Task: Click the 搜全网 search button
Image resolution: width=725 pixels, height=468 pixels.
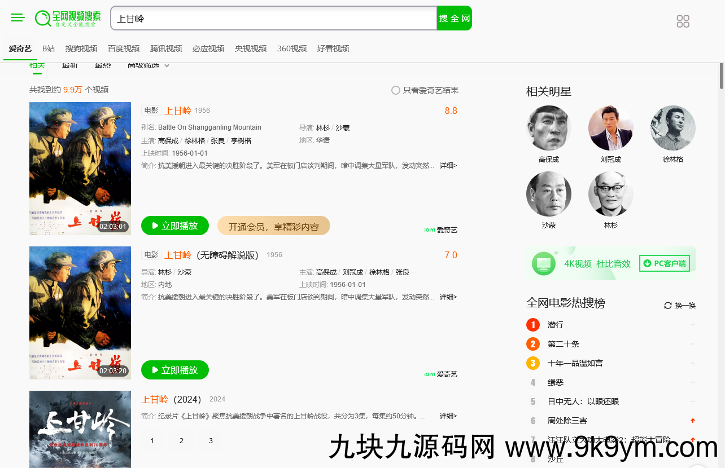Action: coord(455,18)
